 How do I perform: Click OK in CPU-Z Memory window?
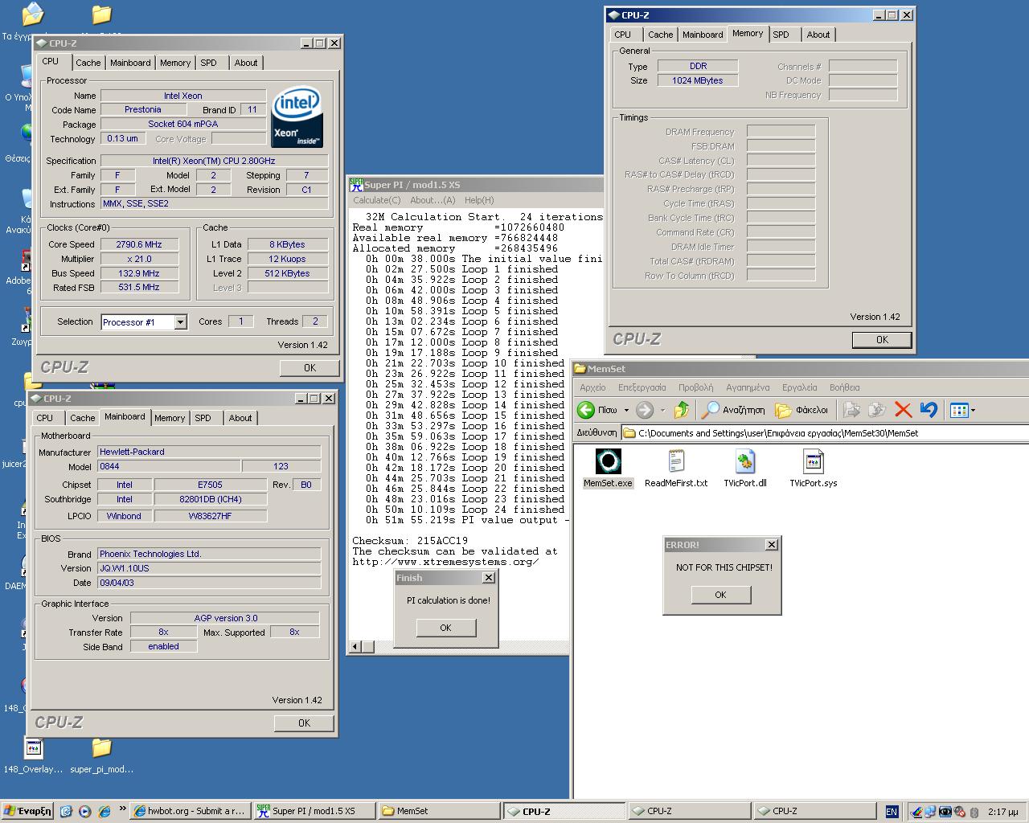tap(882, 340)
